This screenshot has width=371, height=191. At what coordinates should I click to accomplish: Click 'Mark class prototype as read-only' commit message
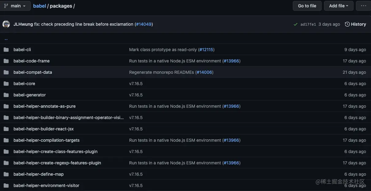point(163,50)
